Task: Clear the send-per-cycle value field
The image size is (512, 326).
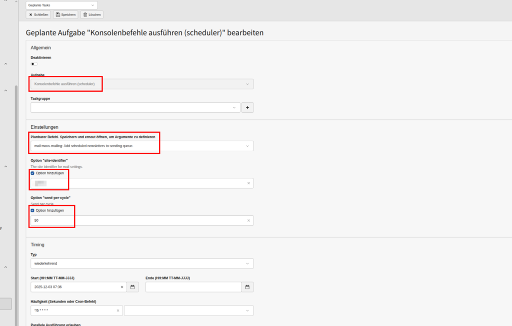Action: (248, 221)
